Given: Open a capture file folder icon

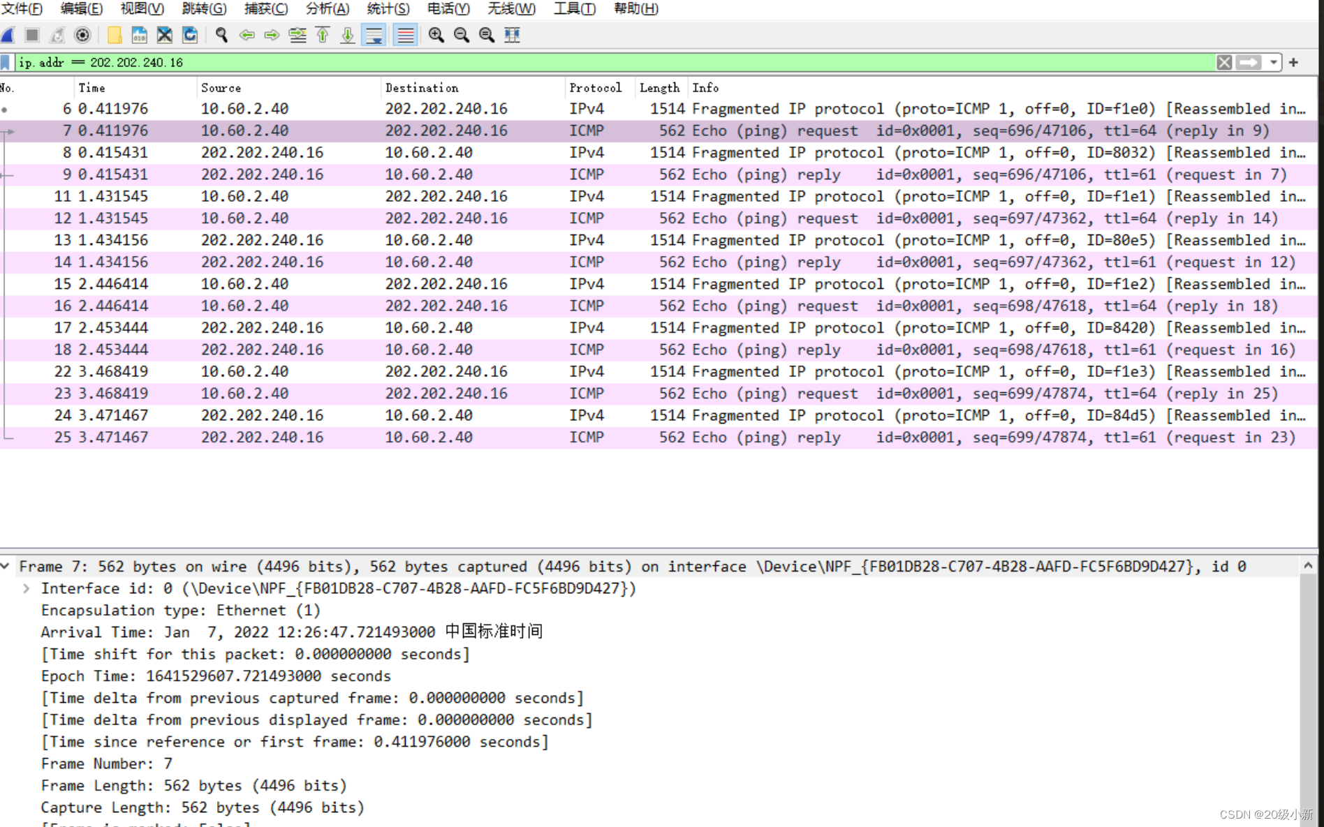Looking at the screenshot, I should (x=114, y=35).
